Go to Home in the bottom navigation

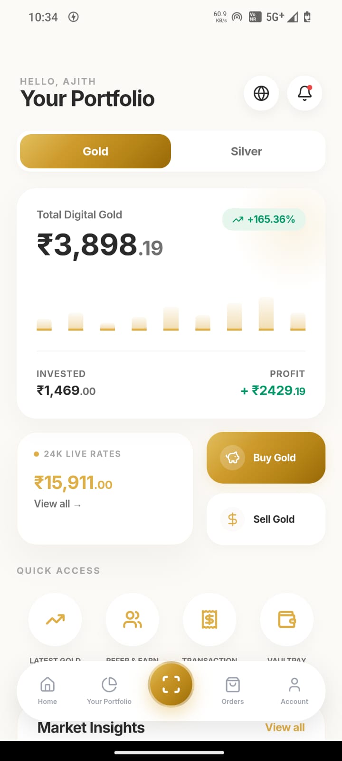click(47, 690)
